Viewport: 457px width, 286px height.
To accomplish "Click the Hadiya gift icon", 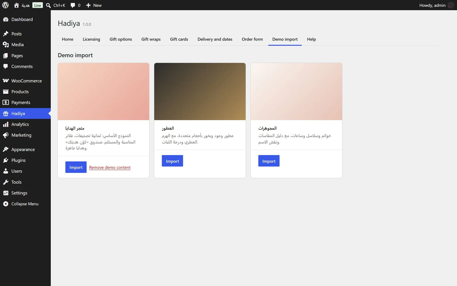I will coord(6,114).
